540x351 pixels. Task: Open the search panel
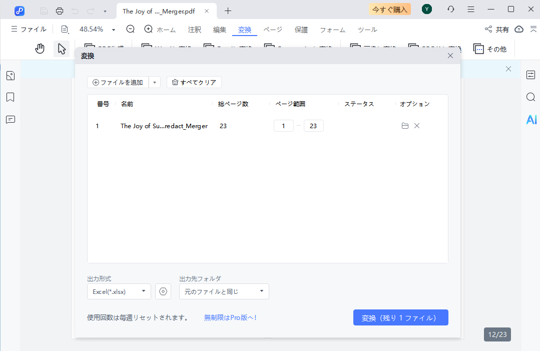(530, 97)
